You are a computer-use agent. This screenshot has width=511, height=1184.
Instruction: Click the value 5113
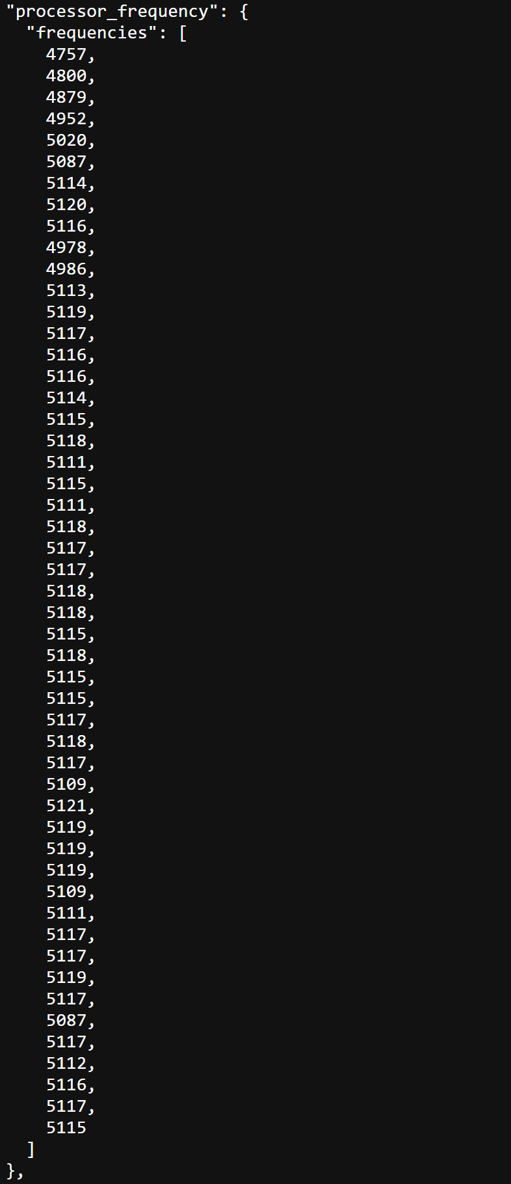click(x=66, y=291)
